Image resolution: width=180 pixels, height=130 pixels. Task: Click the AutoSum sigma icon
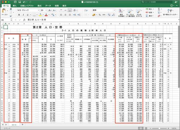[x=159, y=9]
